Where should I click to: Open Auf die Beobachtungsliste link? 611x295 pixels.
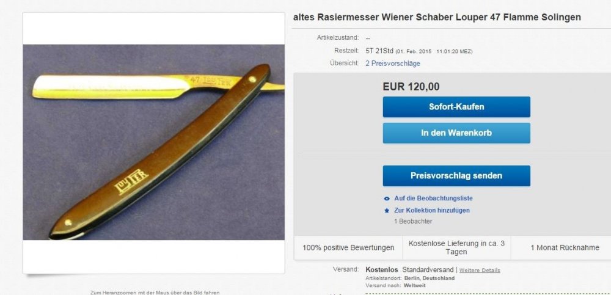433,198
